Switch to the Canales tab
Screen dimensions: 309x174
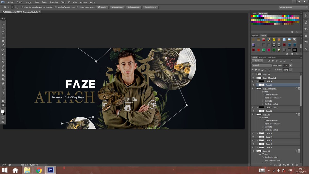click(x=262, y=57)
